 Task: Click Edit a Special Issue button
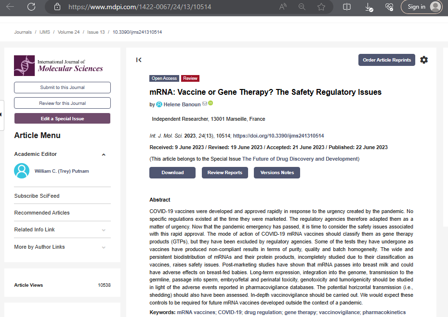(x=62, y=118)
